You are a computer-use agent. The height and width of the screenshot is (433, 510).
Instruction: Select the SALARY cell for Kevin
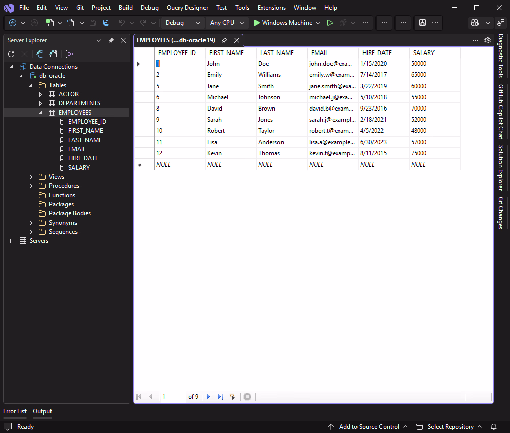[x=433, y=153]
